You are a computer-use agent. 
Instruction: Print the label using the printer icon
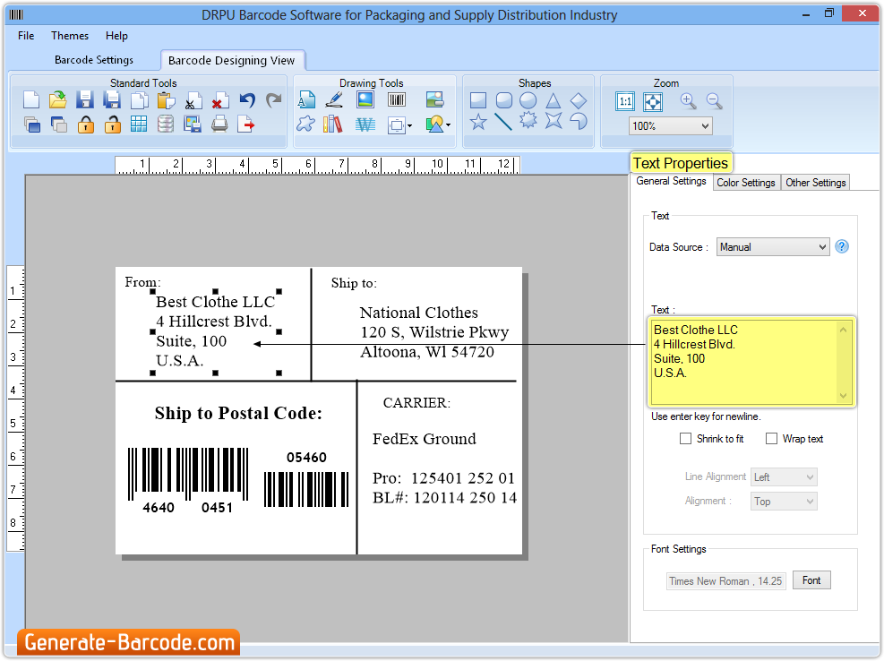219,124
